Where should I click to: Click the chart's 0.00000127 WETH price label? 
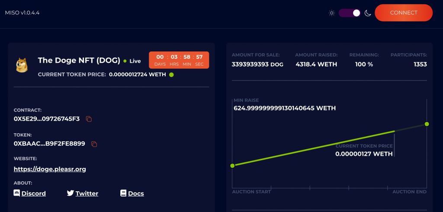[x=364, y=154]
